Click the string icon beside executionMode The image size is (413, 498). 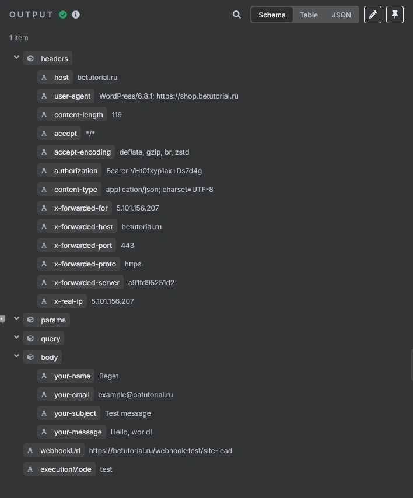coord(30,469)
